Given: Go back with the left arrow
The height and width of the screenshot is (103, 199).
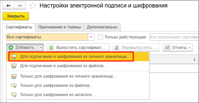Looking at the screenshot, I should point(8,6).
